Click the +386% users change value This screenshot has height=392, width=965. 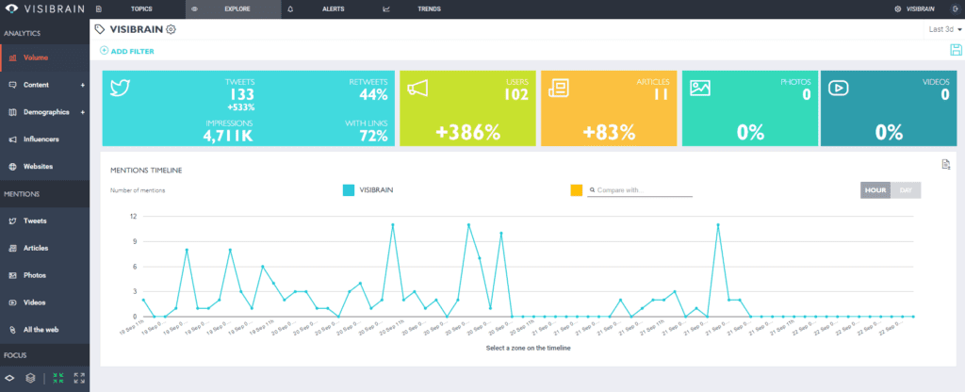(467, 132)
